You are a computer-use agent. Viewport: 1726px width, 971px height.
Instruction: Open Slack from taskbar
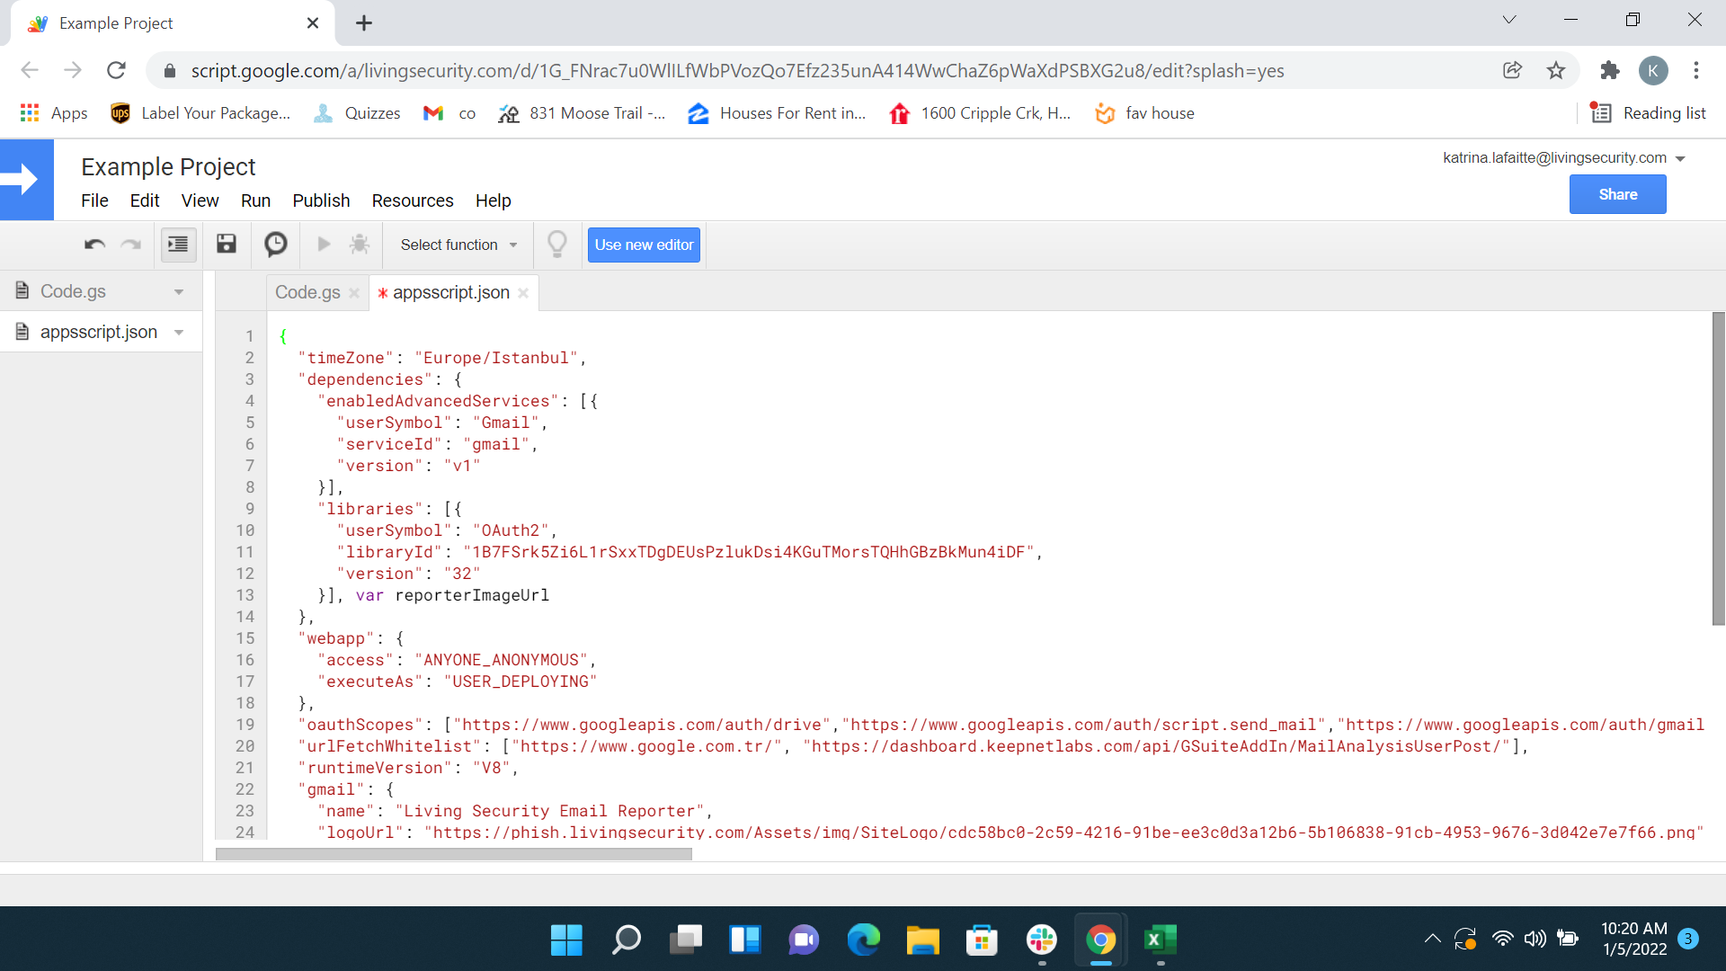click(x=1042, y=940)
